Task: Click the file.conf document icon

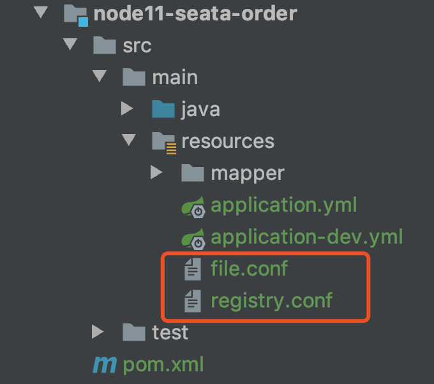Action: point(193,269)
